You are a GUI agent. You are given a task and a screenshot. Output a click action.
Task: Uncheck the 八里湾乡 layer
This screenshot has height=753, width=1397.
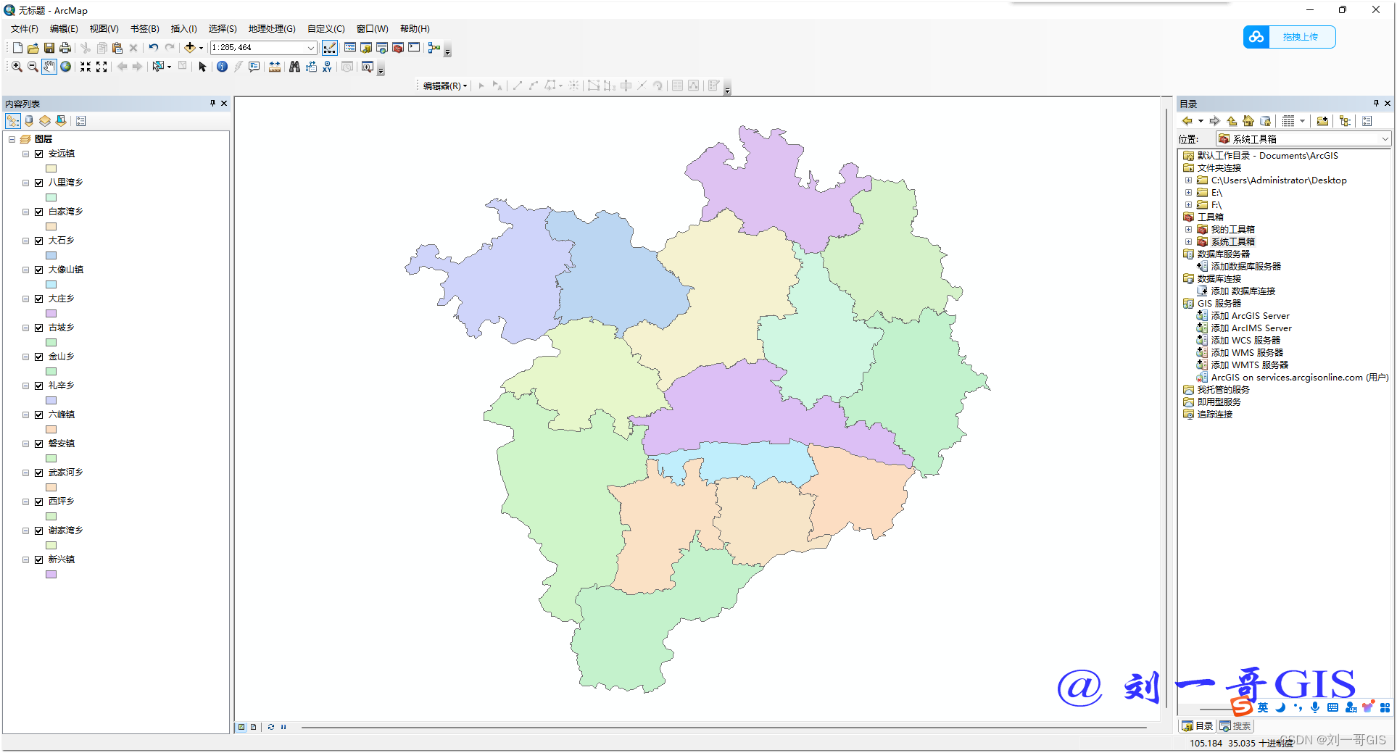(39, 183)
